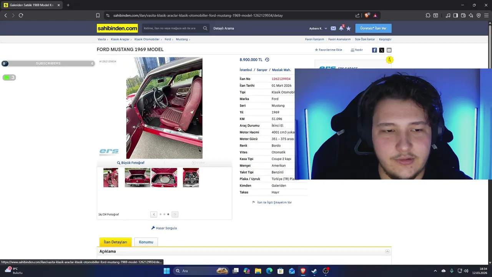Viewport: 492px width, 277px height.
Task: Share listing on X
Action: point(382,50)
